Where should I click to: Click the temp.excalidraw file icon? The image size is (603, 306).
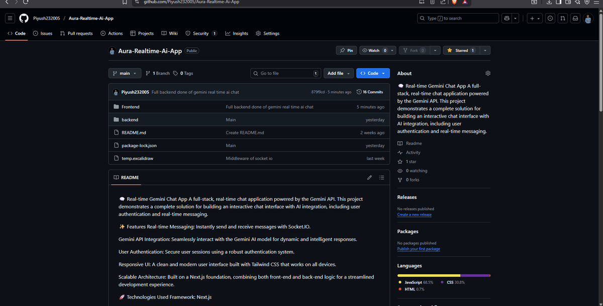coord(116,158)
